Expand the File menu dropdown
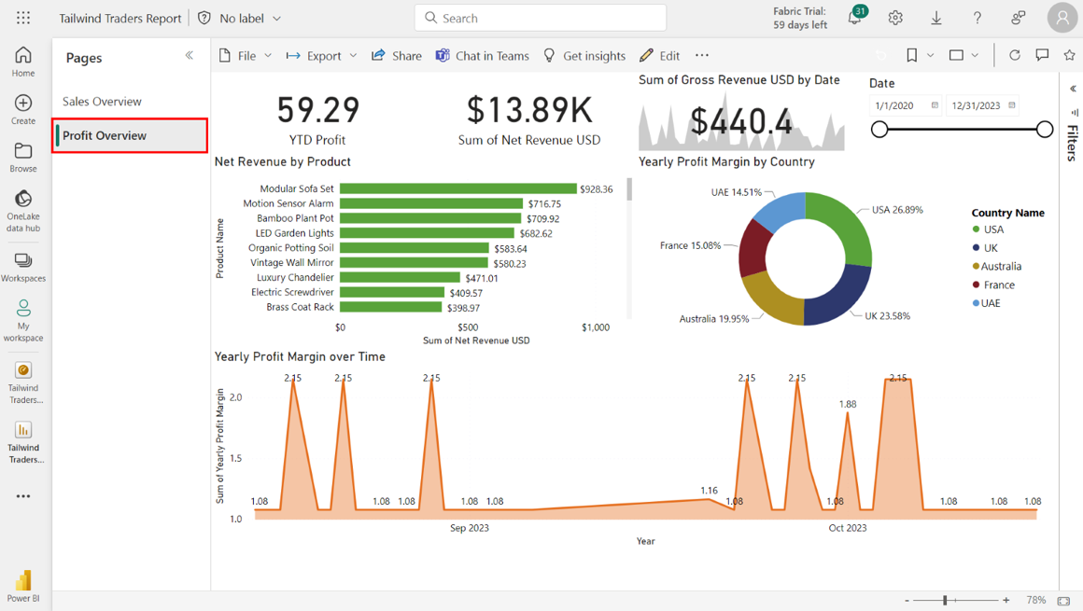Image resolution: width=1083 pixels, height=611 pixels. click(245, 56)
